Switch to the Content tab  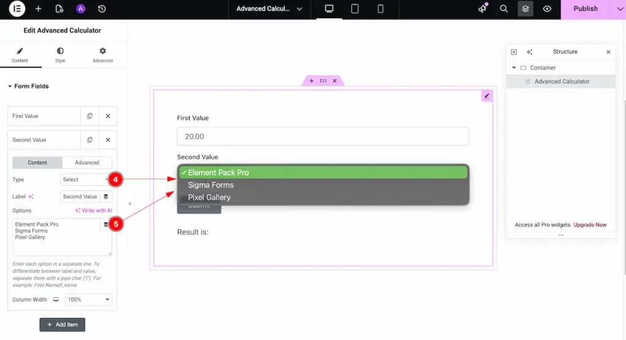pos(20,55)
